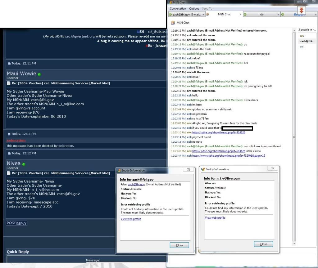Close the zach@fbi.gov conversation tab
The image size is (318, 268).
pos(203,15)
